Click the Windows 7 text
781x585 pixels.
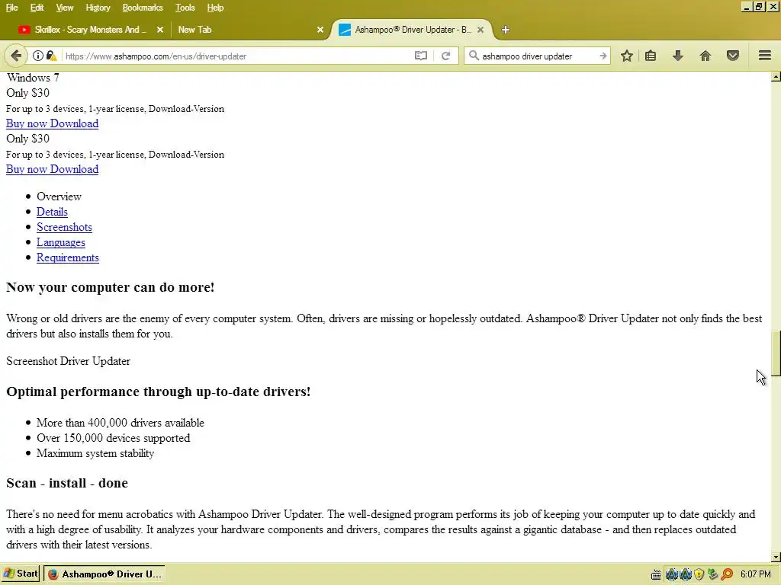(33, 78)
